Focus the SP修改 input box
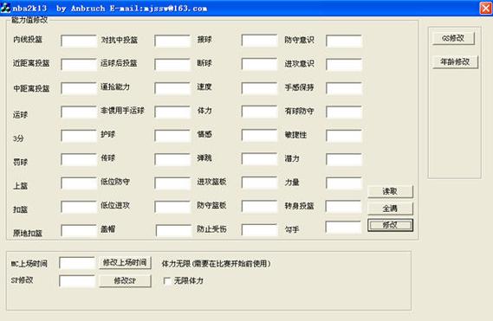The image size is (493, 321). tap(77, 281)
